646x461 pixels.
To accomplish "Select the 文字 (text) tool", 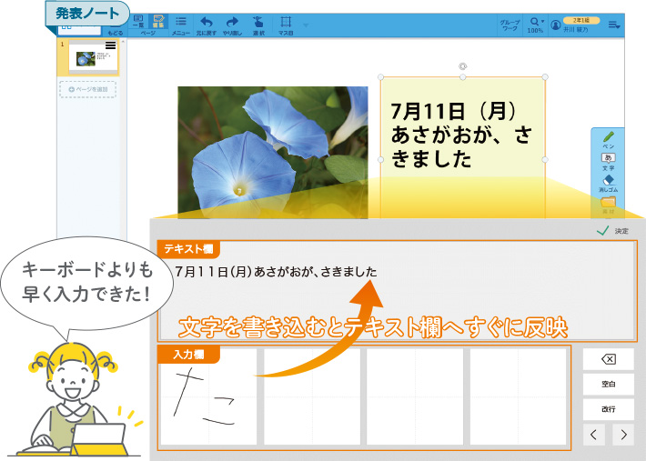I will tap(609, 161).
